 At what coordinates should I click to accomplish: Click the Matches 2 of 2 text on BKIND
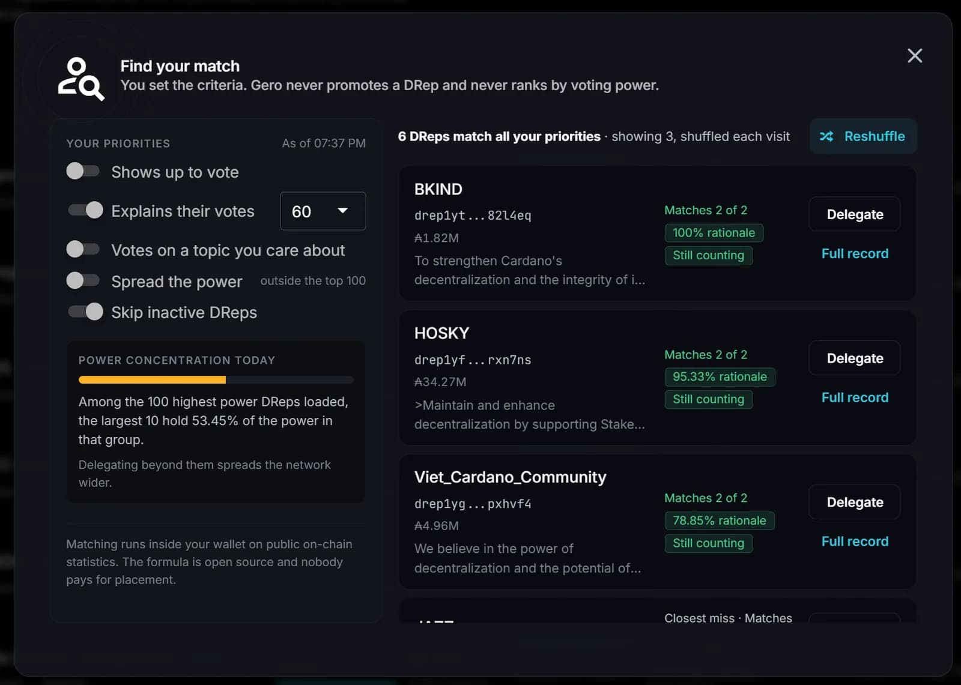(706, 210)
